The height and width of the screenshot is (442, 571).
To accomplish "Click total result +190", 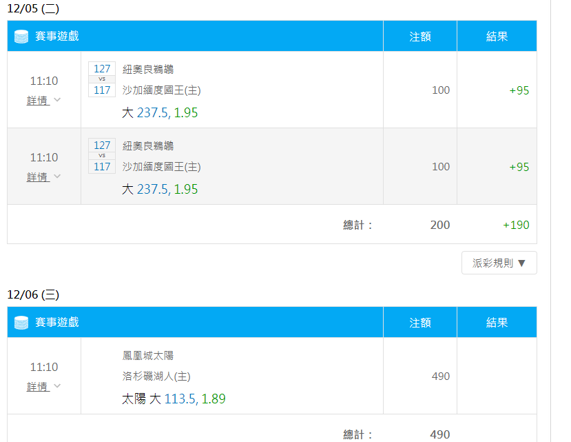I will click(516, 225).
